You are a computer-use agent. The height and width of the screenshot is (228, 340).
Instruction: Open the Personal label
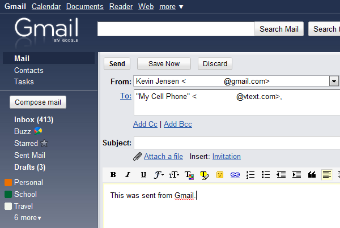[x=28, y=182]
